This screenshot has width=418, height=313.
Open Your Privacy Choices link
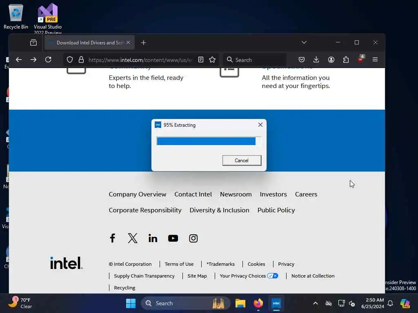point(249,276)
